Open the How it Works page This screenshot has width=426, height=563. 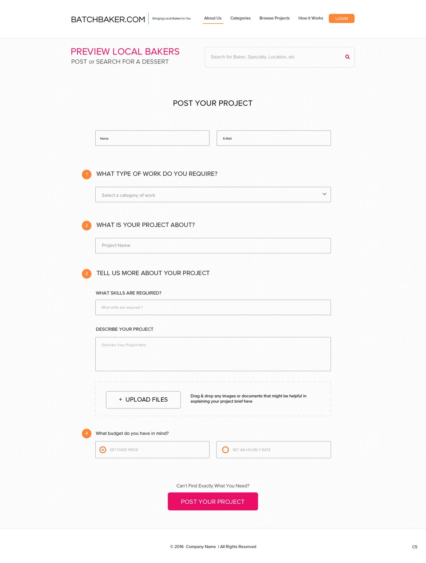pos(311,18)
